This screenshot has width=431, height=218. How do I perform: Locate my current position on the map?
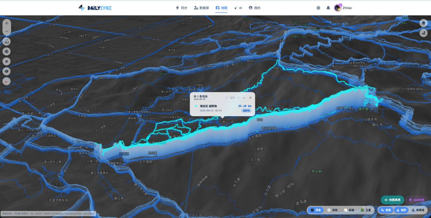(x=7, y=52)
